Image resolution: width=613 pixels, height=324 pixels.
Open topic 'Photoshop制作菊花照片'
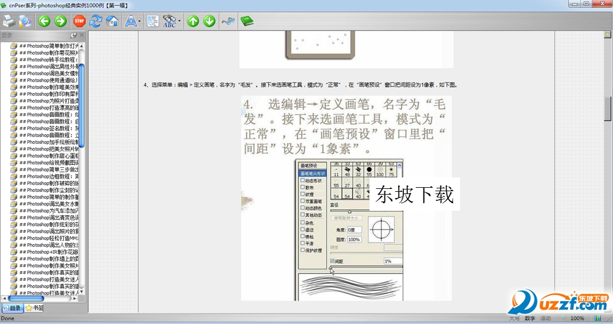[x=49, y=53]
